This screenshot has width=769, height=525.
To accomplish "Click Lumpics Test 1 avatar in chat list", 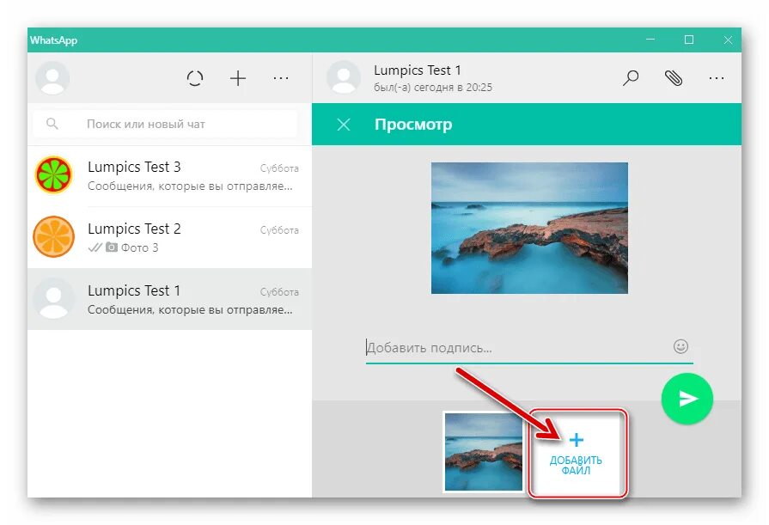I will (53, 298).
